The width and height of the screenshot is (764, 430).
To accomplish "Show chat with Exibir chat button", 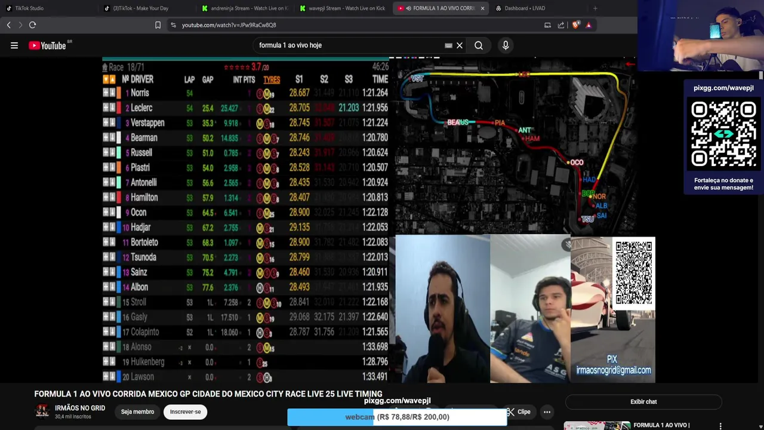I will 643,402.
